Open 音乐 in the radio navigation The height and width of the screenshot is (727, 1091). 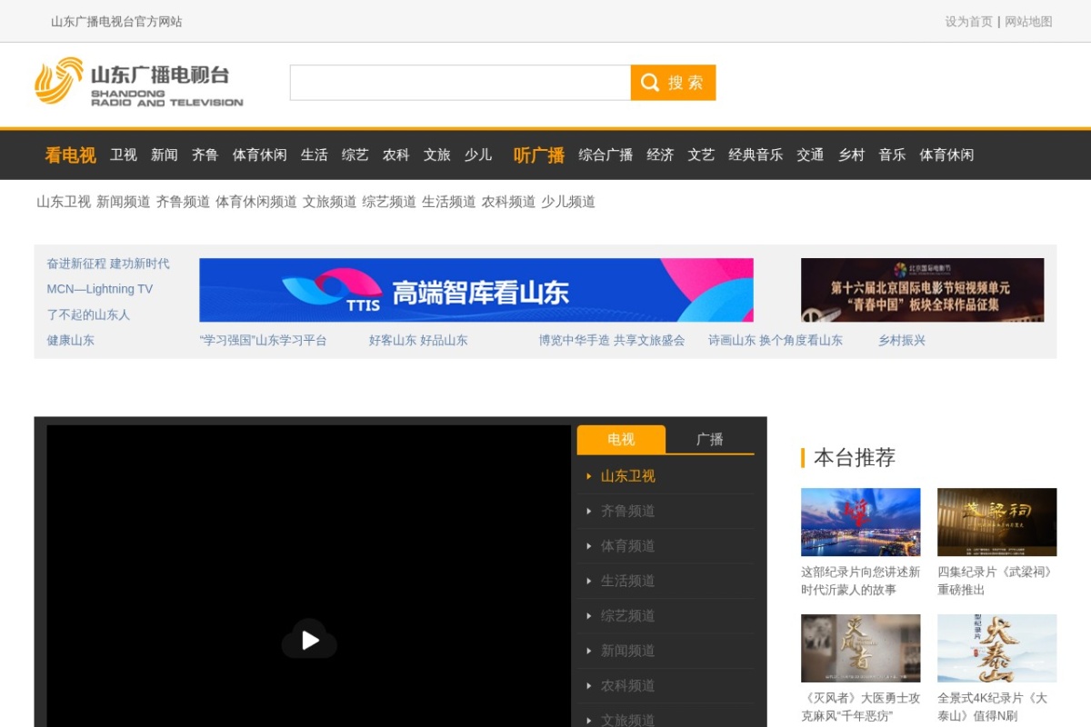(892, 155)
